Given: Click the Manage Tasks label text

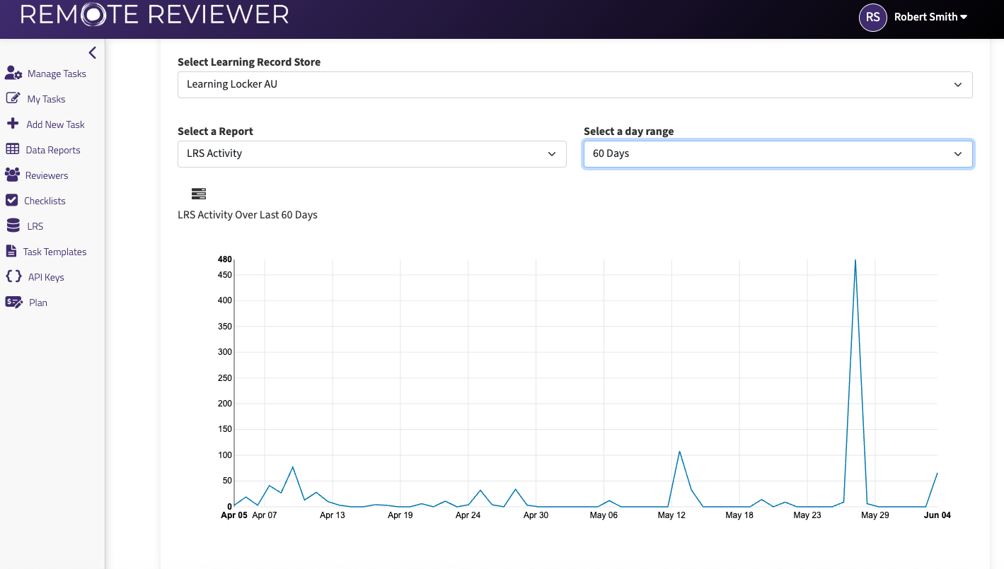Looking at the screenshot, I should click(x=57, y=74).
